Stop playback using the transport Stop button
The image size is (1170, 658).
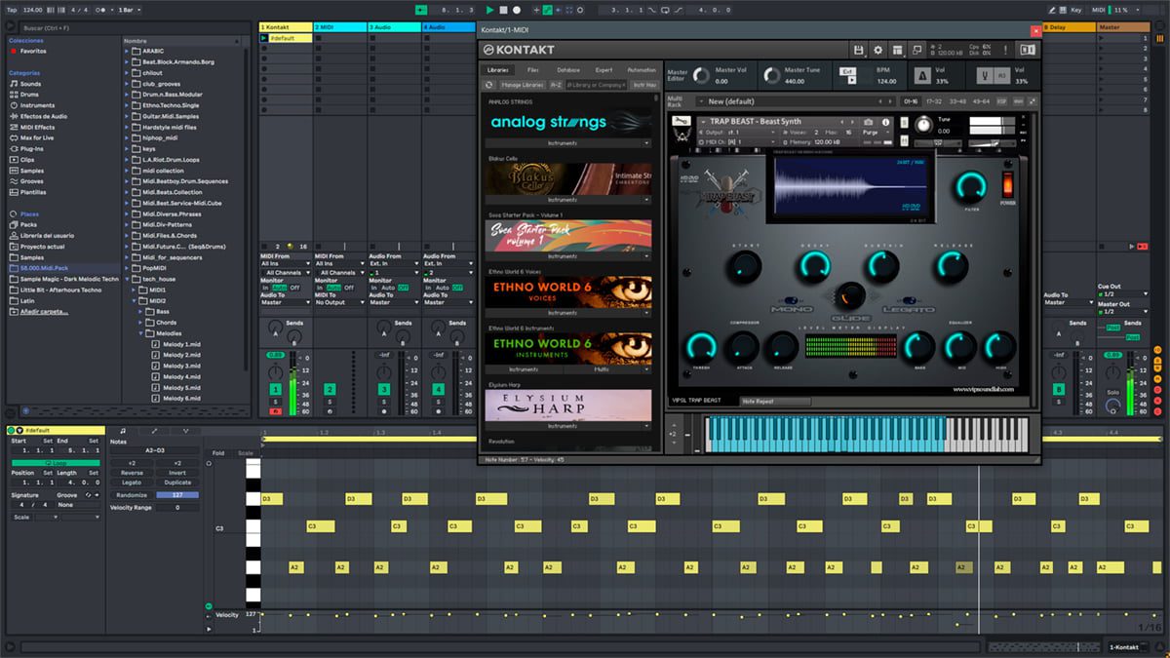coord(503,10)
